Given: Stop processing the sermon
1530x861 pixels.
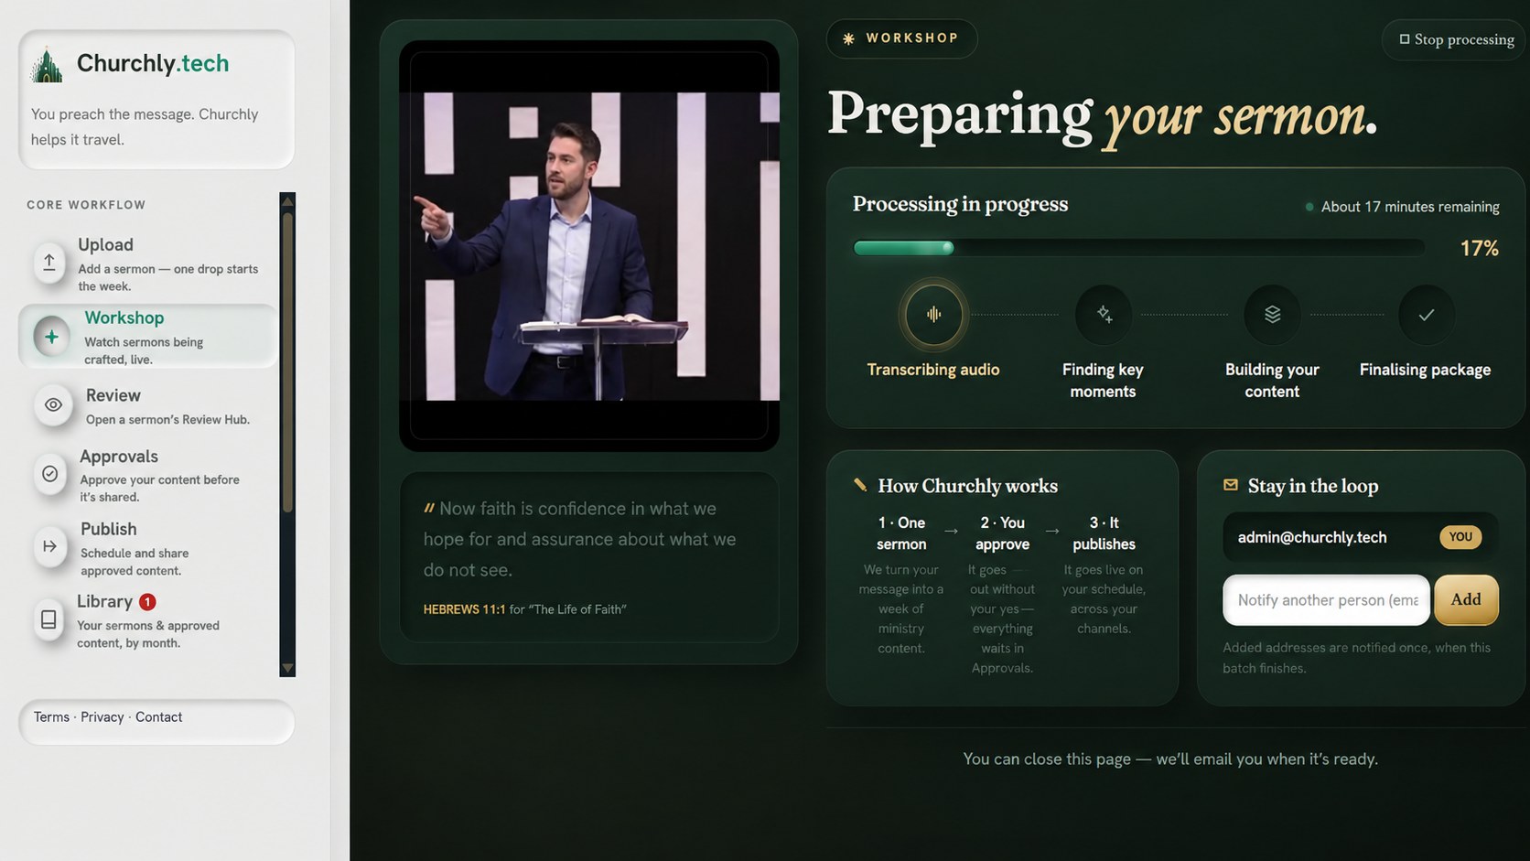Looking at the screenshot, I should (x=1456, y=39).
